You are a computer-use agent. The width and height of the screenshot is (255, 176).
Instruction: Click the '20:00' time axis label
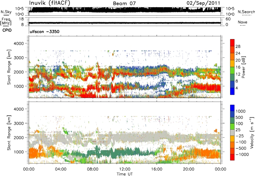188,169
